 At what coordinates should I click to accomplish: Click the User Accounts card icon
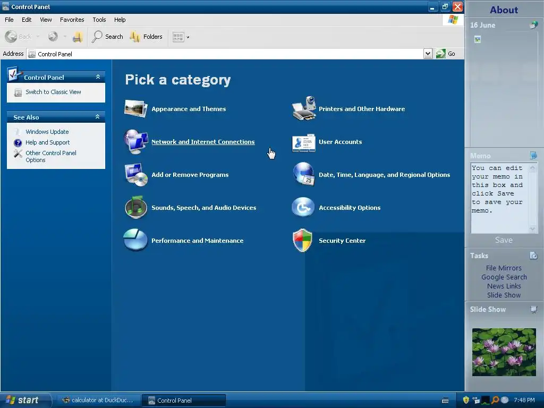click(304, 142)
